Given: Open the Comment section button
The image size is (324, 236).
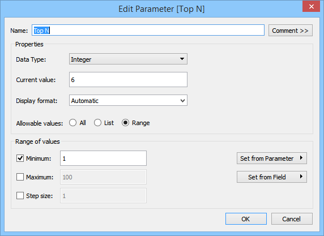Looking at the screenshot, I should tap(291, 31).
